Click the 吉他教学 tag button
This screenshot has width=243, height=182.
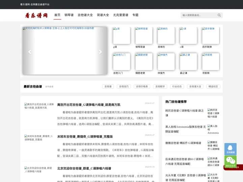[160, 87]
